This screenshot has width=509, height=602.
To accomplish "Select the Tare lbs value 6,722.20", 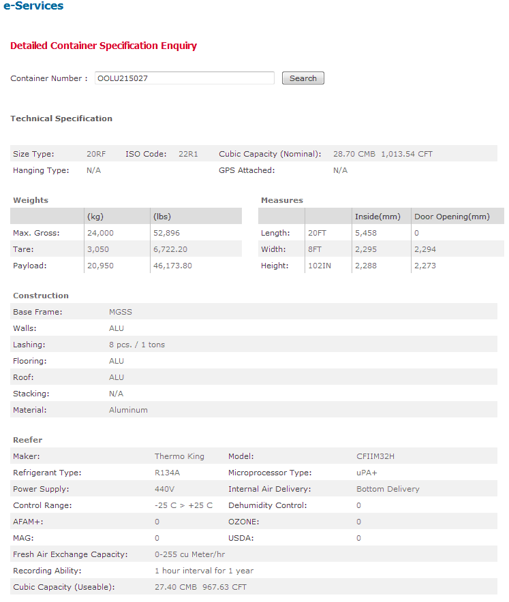I will click(x=171, y=249).
